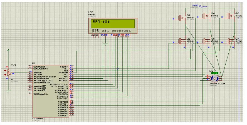Click RV1's upper red adjustment dot

pyautogui.click(x=5, y=71)
